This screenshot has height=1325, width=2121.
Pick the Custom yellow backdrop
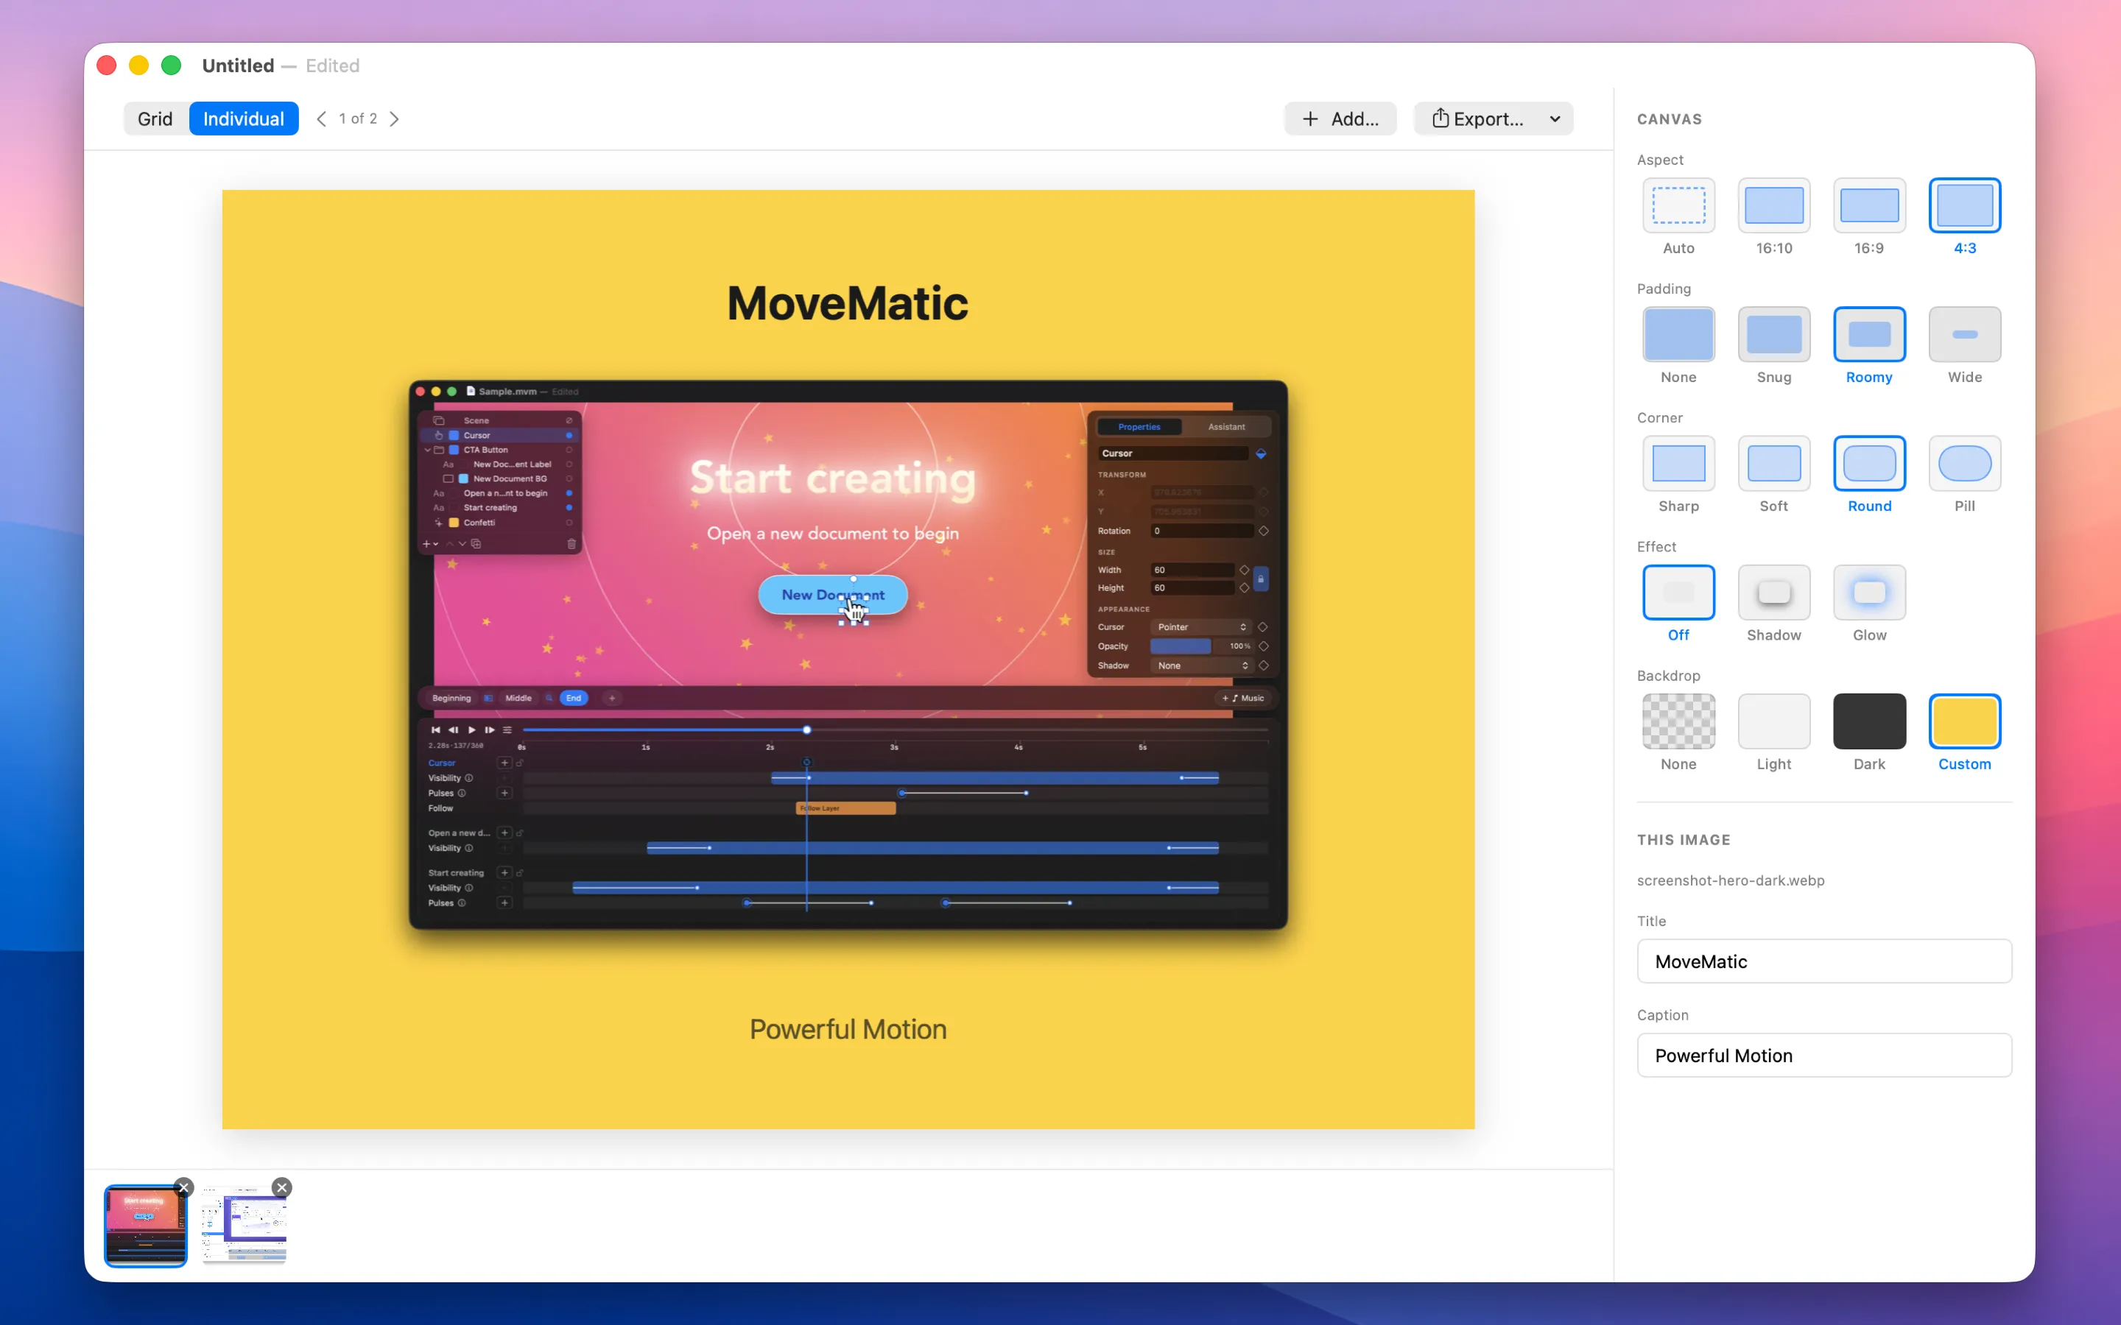pyautogui.click(x=1964, y=721)
